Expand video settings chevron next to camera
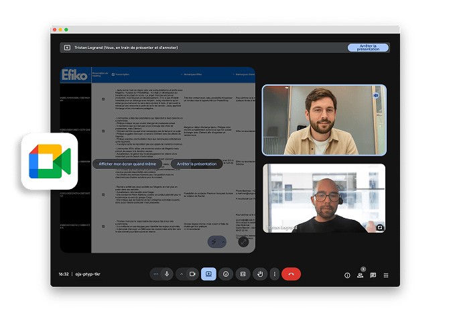Screen dimensions: 451x313 [x=182, y=274]
